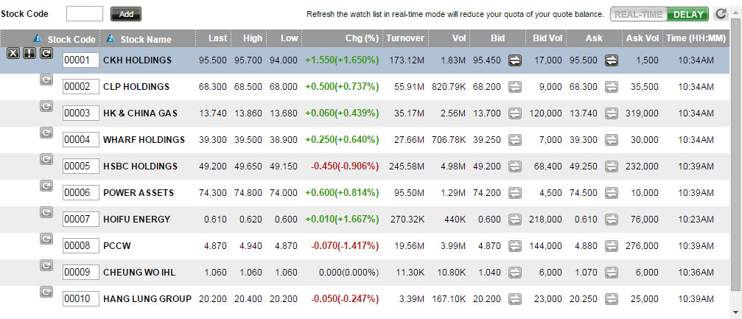Click the HANG LUNG GROUP stock name

pyautogui.click(x=147, y=299)
